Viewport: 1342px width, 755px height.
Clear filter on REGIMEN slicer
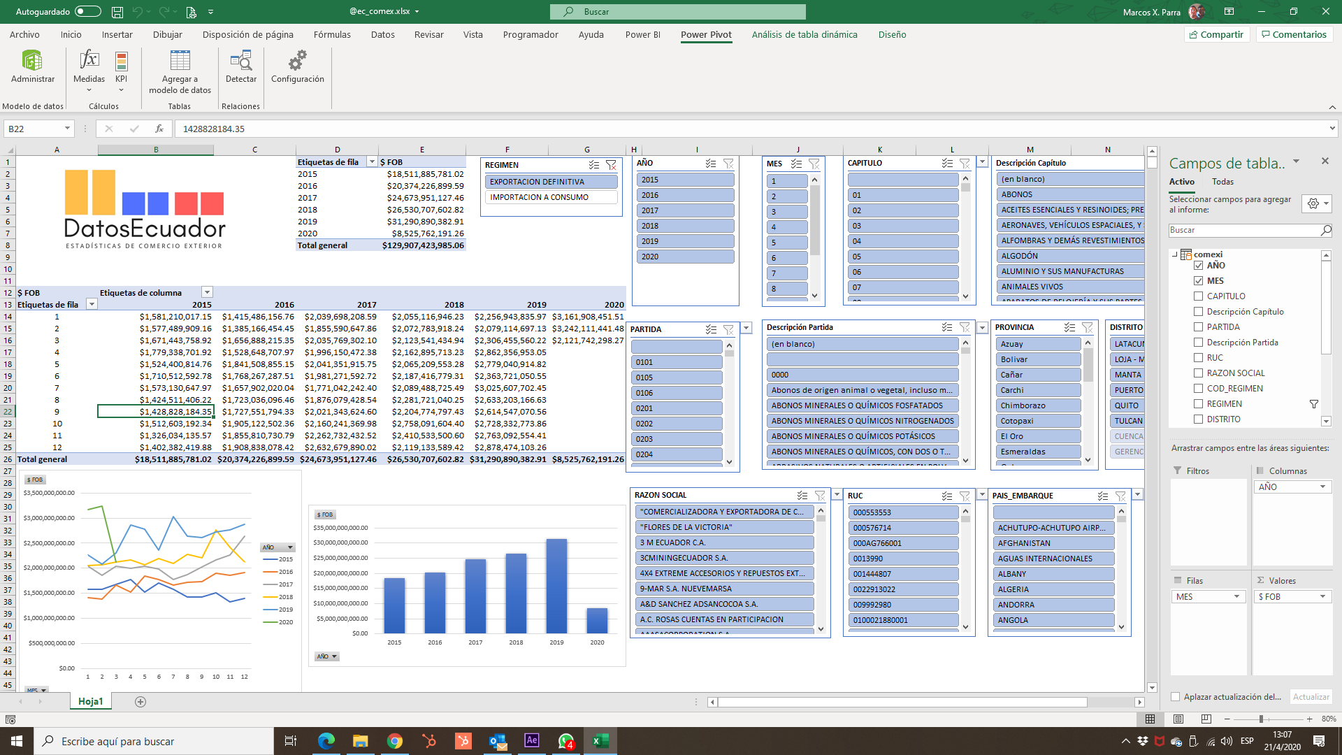pyautogui.click(x=611, y=165)
